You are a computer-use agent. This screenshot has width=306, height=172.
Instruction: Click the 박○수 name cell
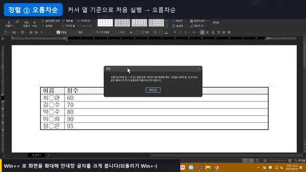[52, 112]
